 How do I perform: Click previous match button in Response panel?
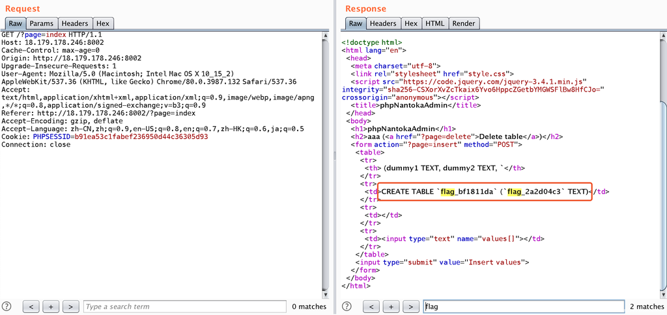pos(372,307)
